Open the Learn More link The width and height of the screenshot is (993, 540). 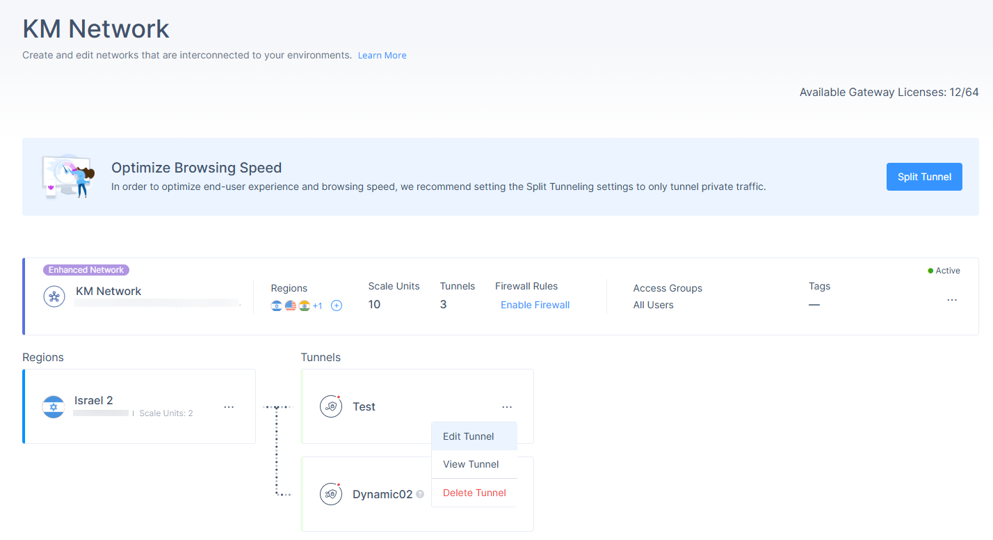[382, 56]
